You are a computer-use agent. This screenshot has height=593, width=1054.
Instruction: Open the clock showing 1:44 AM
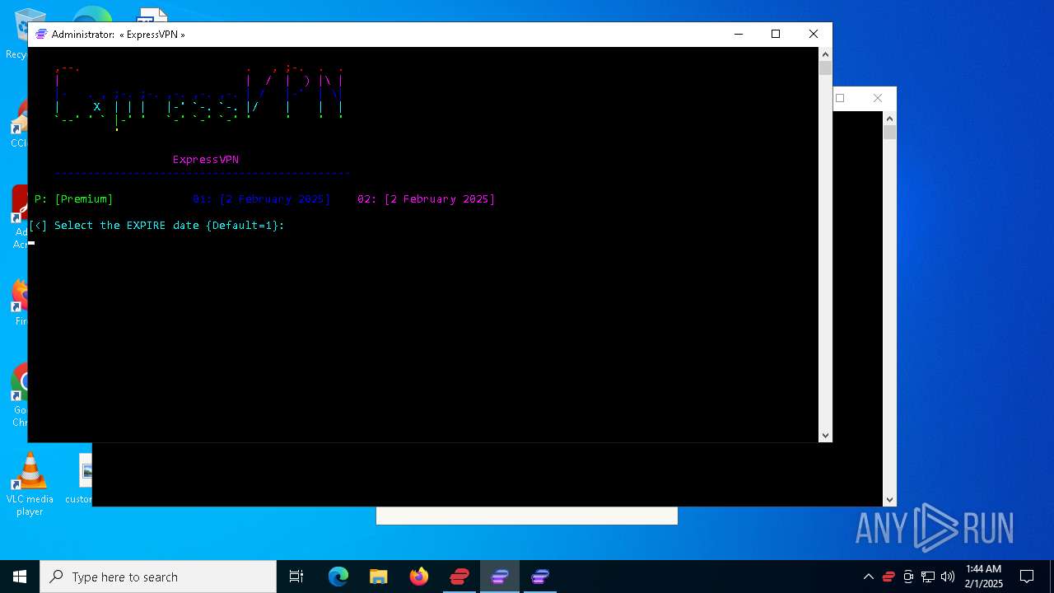click(983, 577)
